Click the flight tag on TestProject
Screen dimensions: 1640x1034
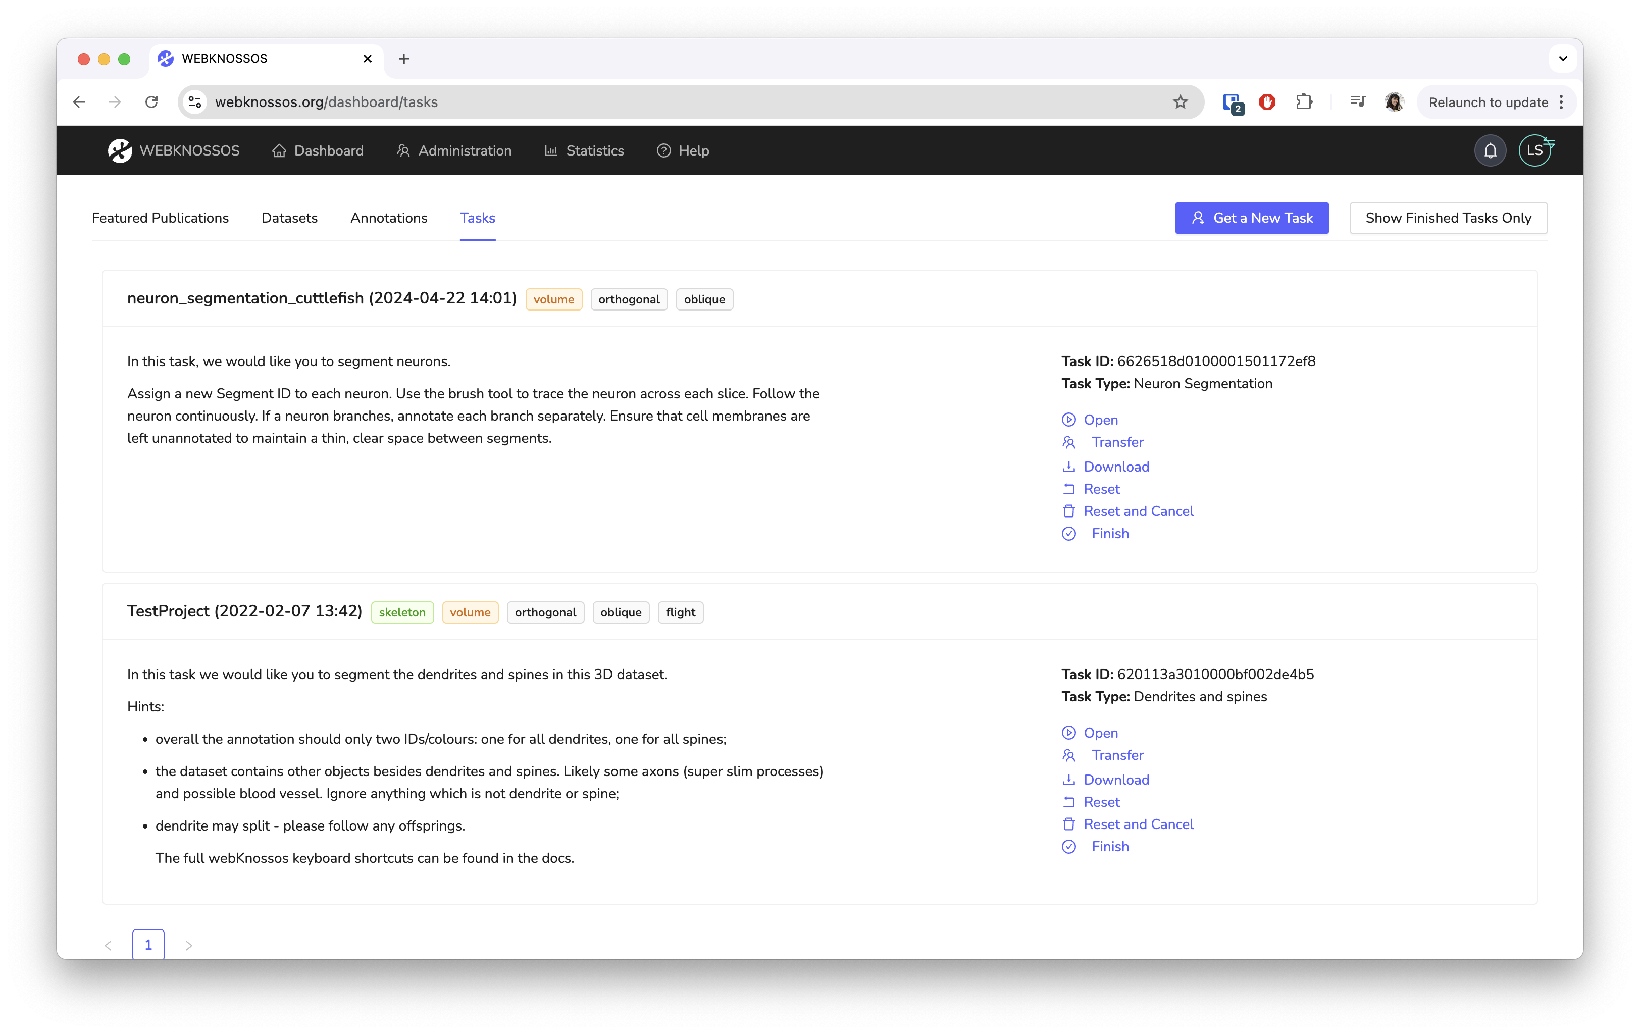tap(680, 612)
